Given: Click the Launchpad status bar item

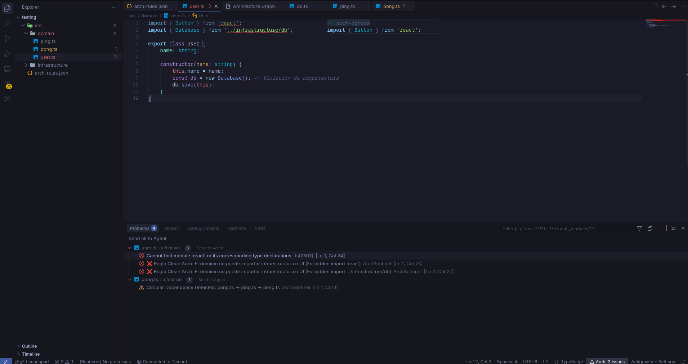Looking at the screenshot, I should click(x=35, y=361).
